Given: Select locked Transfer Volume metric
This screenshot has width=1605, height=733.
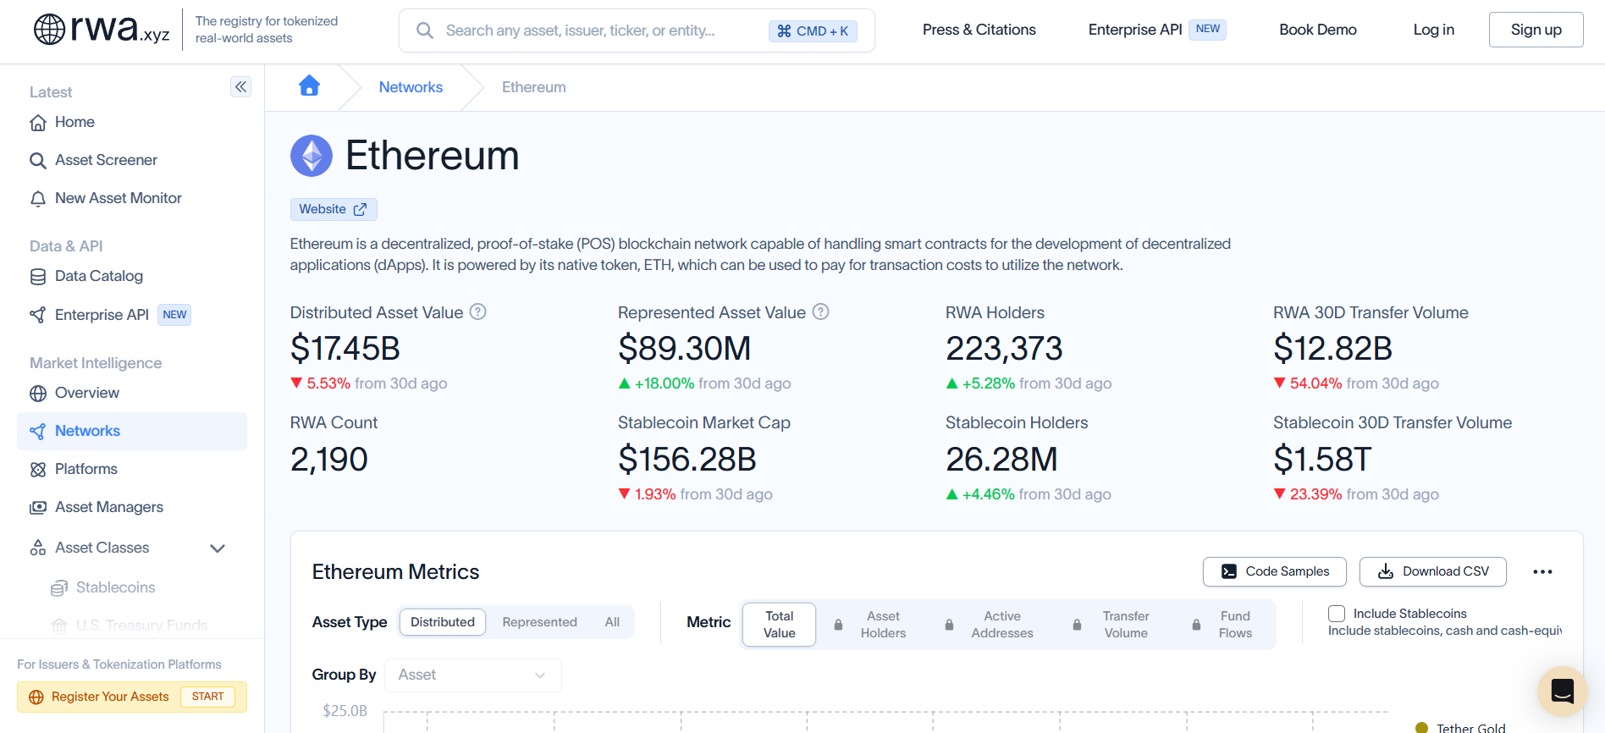Looking at the screenshot, I should (1111, 625).
